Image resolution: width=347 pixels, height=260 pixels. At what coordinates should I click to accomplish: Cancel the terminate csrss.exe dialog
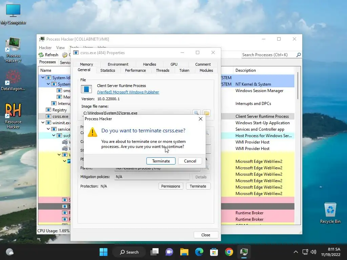[190, 161]
